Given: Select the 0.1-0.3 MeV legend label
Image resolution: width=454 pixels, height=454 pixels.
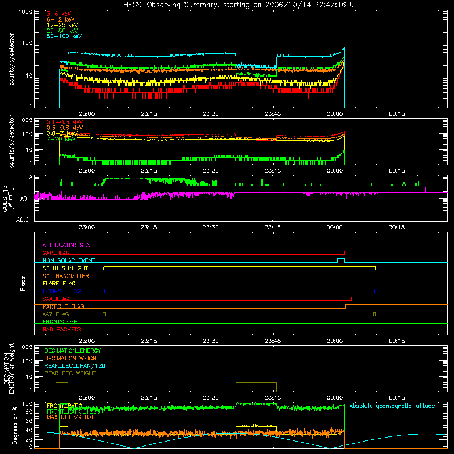Looking at the screenshot, I should point(65,122).
